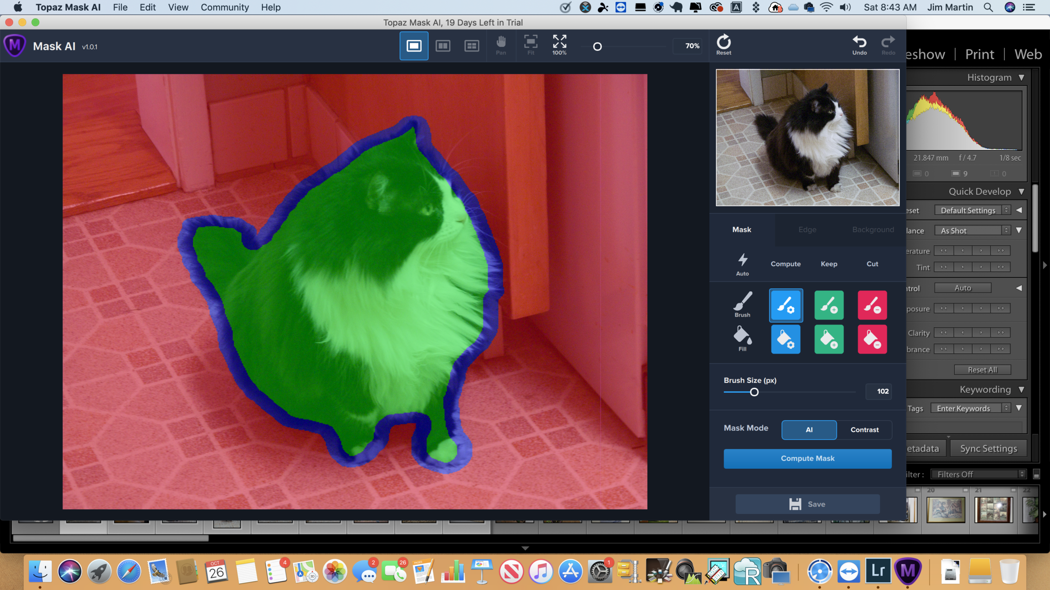The image size is (1050, 590).
Task: Switch to side-by-side two-pane view
Action: [443, 45]
